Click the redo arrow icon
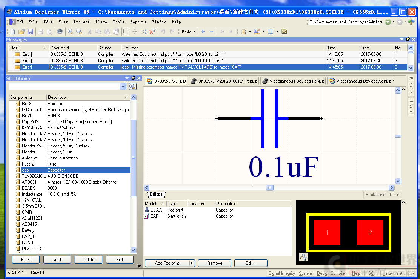Screen dimensions: 420x279 click(172, 32)
